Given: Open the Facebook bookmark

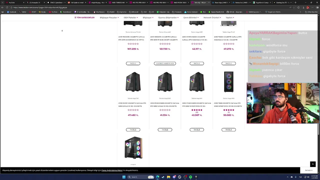Looking at the screenshot, I should [11, 12].
